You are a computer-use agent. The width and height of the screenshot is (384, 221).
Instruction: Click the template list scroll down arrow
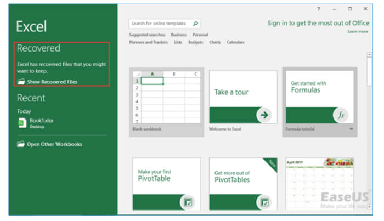(x=369, y=207)
